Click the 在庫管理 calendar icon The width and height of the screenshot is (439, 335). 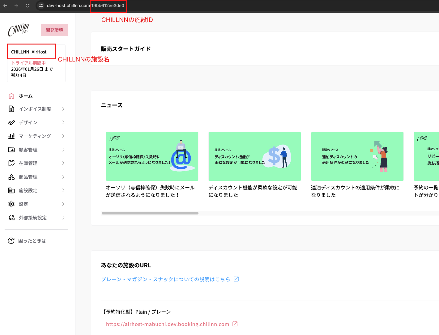11,163
